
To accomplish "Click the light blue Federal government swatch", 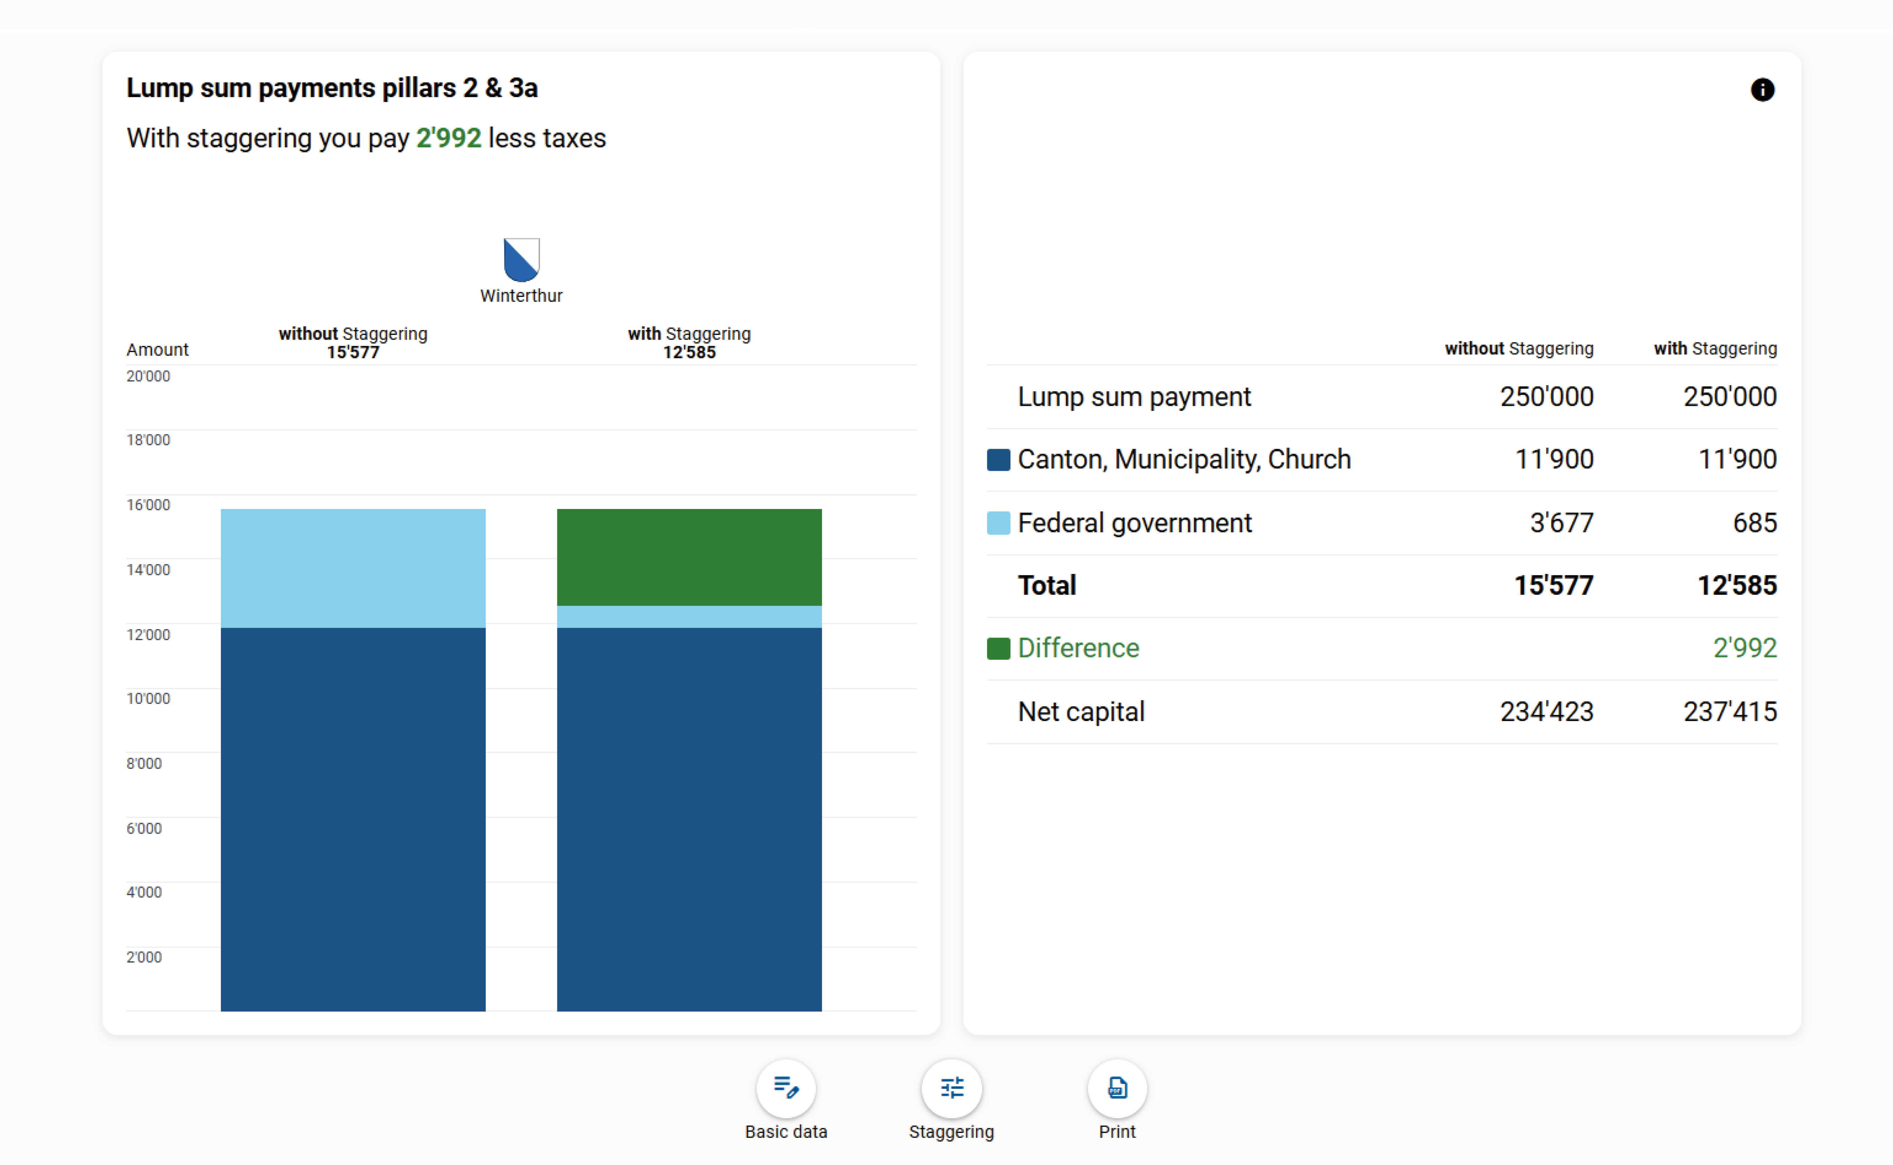I will pyautogui.click(x=998, y=523).
